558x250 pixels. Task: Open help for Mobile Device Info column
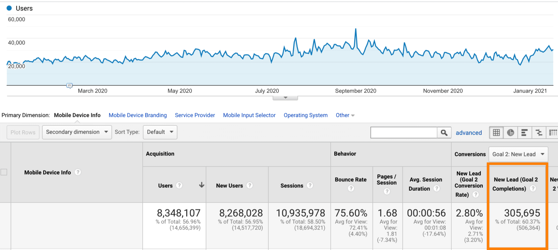pyautogui.click(x=78, y=172)
